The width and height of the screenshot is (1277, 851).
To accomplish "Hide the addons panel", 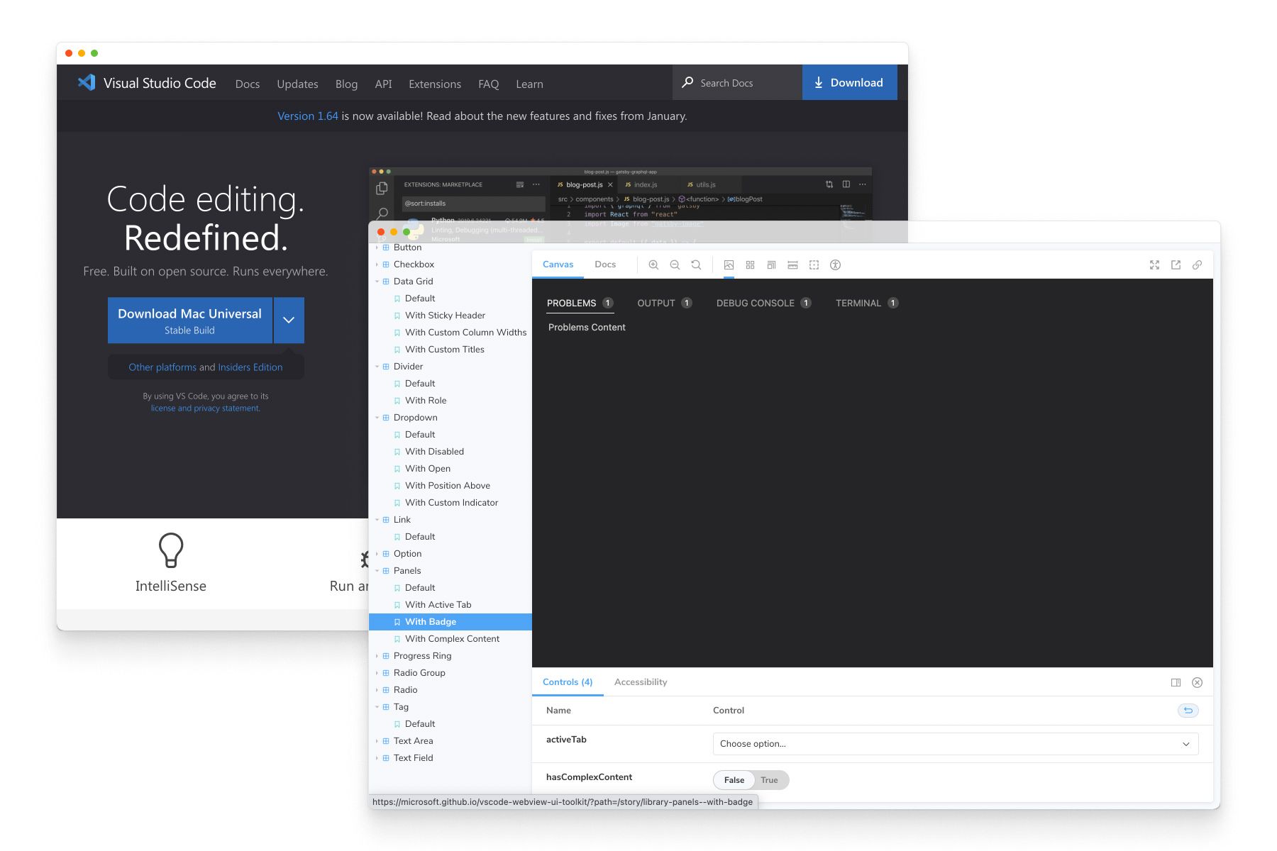I will [1197, 682].
